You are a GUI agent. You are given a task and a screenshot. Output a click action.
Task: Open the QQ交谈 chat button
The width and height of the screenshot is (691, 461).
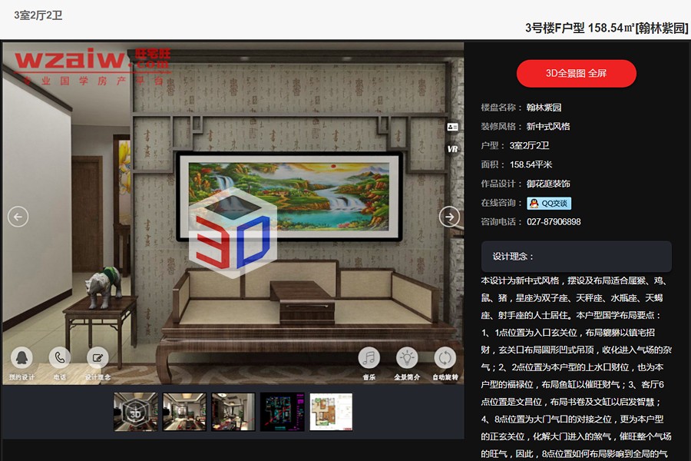pyautogui.click(x=549, y=204)
